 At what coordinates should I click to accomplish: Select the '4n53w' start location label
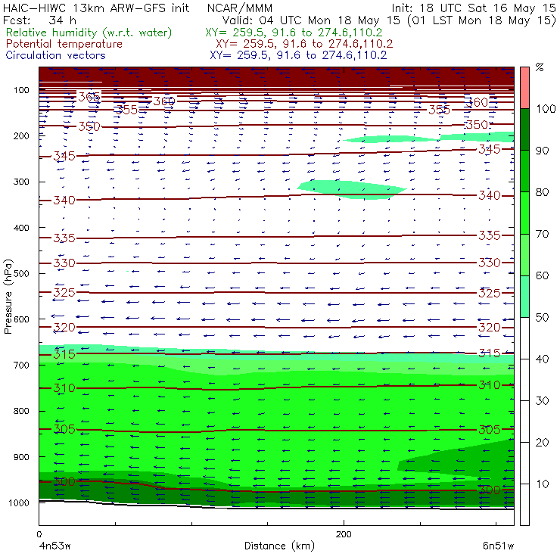[55, 546]
